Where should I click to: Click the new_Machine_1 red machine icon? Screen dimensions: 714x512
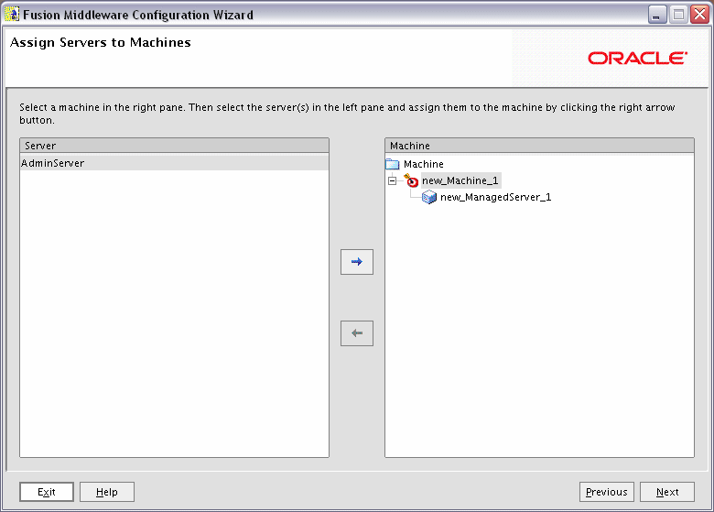click(x=411, y=180)
